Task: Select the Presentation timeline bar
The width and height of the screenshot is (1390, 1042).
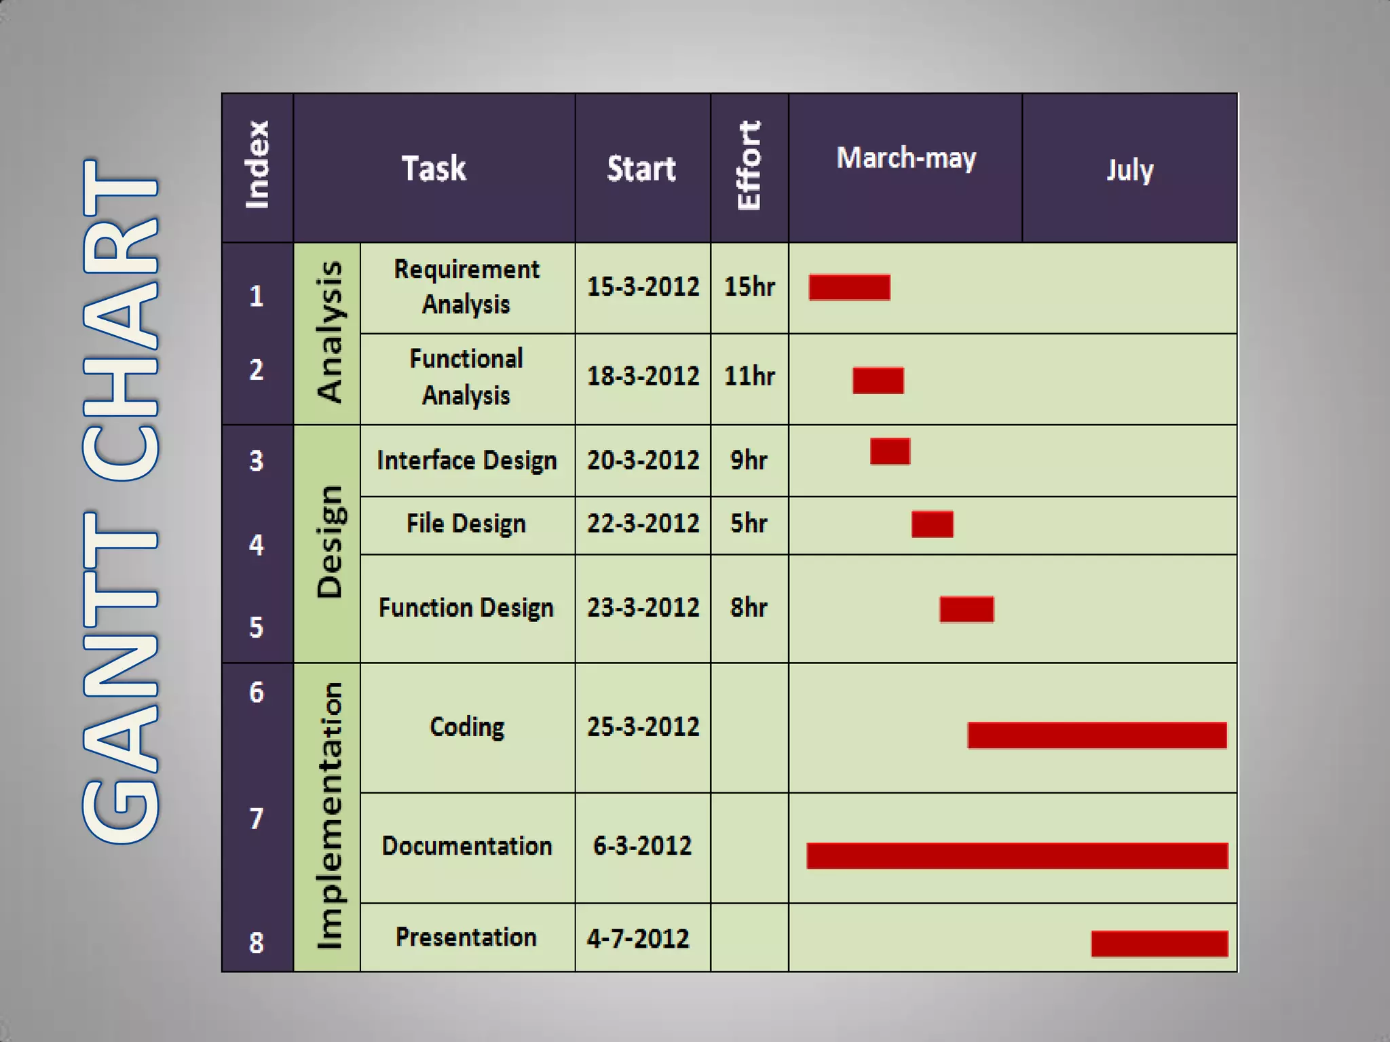Action: (x=1159, y=944)
